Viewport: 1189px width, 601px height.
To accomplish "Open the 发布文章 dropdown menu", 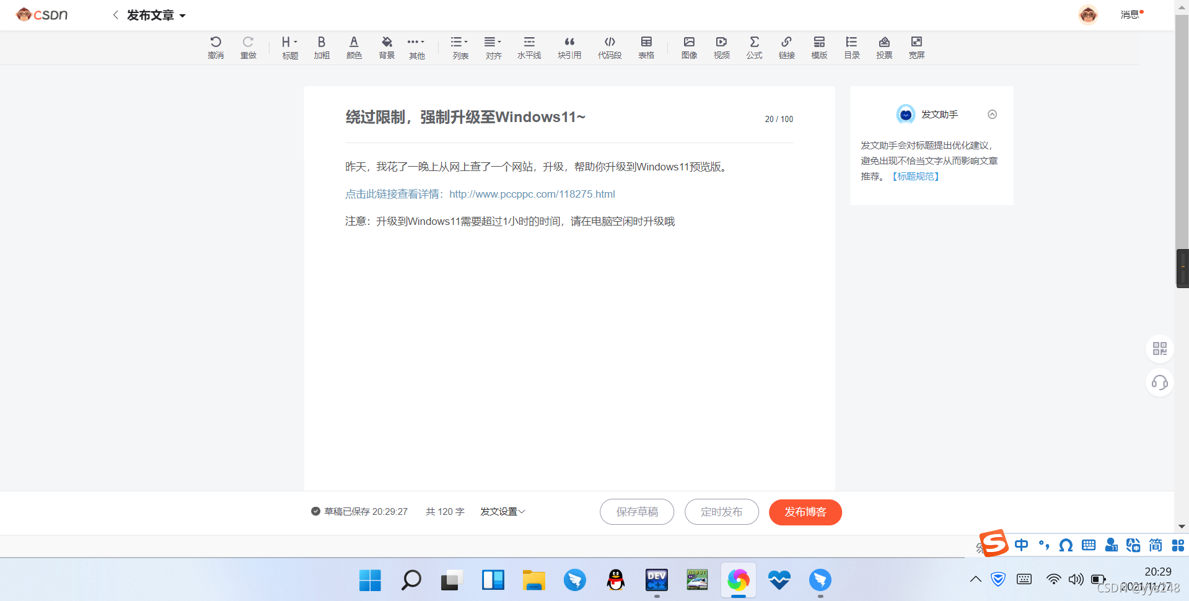I will pyautogui.click(x=156, y=15).
